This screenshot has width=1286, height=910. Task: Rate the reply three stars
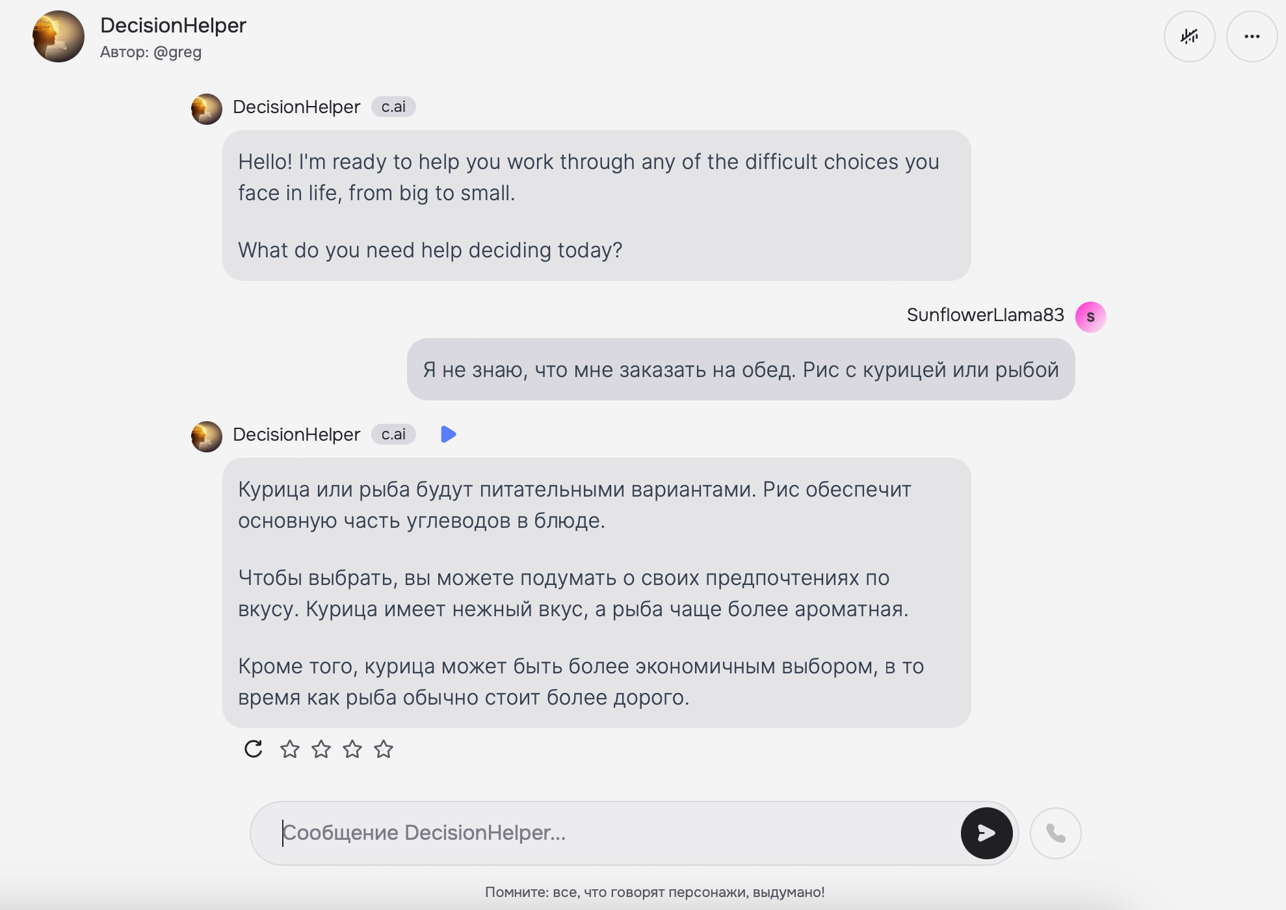tap(352, 749)
